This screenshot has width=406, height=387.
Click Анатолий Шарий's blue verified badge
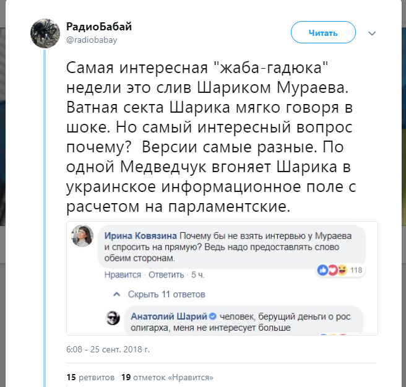[212, 316]
